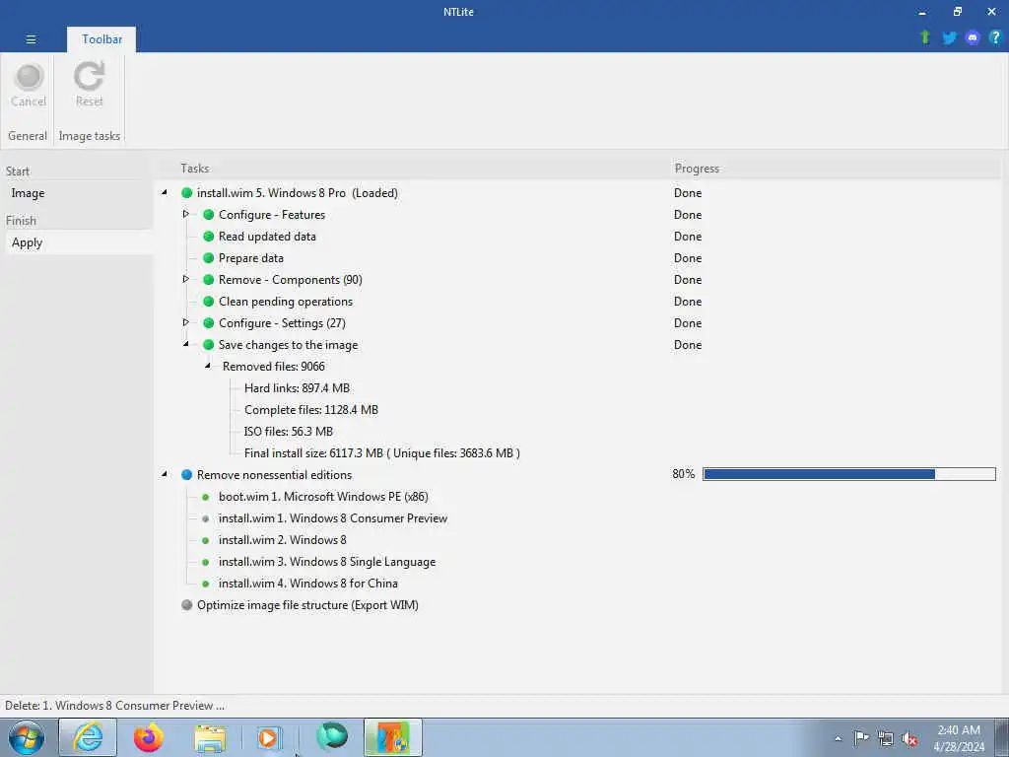Viewport: 1009px width, 757px height.
Task: Click blue status dot of Remove nonessential editions
Action: 186,474
